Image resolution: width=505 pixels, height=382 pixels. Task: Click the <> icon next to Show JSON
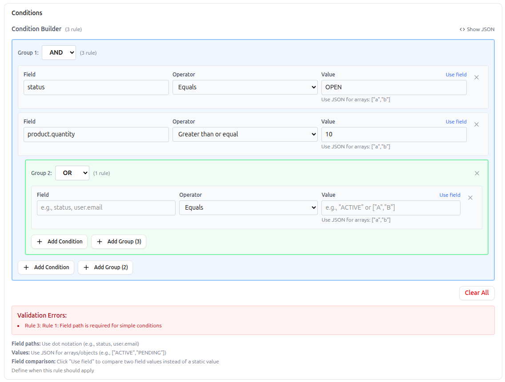click(x=462, y=29)
